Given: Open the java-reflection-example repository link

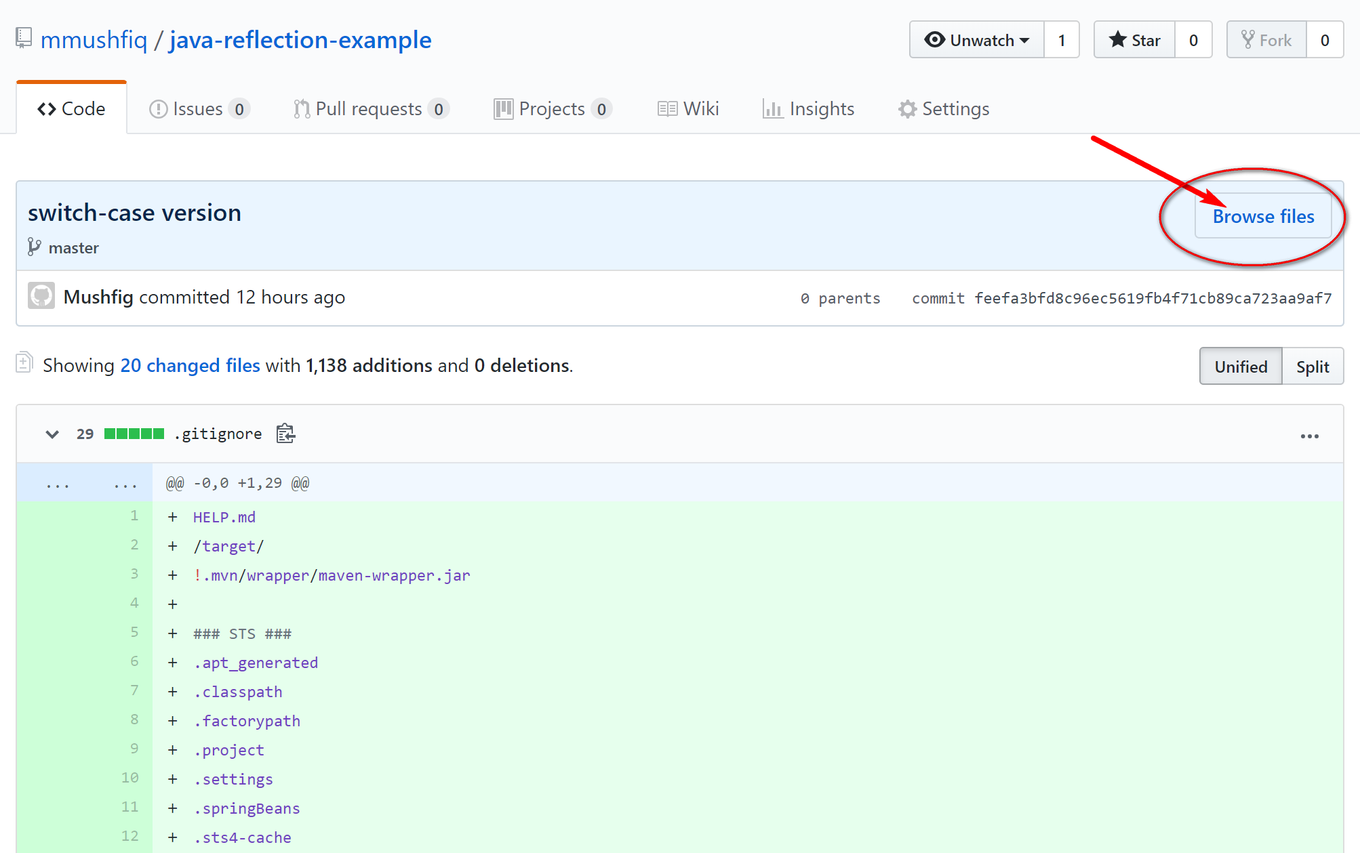Looking at the screenshot, I should (x=300, y=40).
